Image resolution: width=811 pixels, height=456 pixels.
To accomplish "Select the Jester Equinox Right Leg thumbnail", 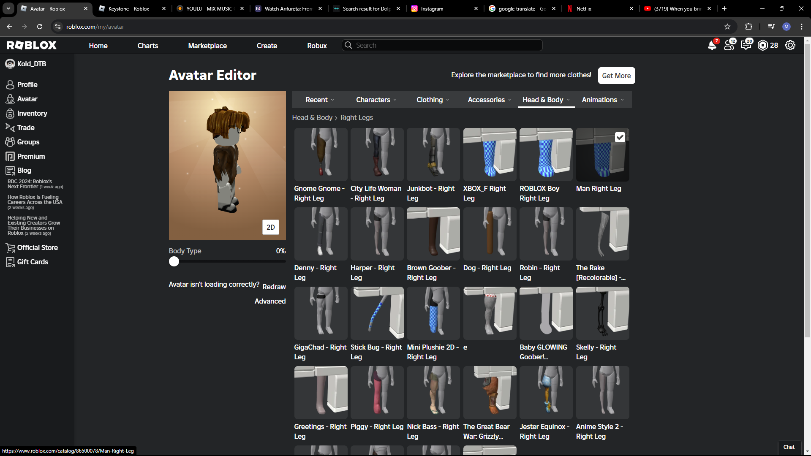I will pos(546,393).
